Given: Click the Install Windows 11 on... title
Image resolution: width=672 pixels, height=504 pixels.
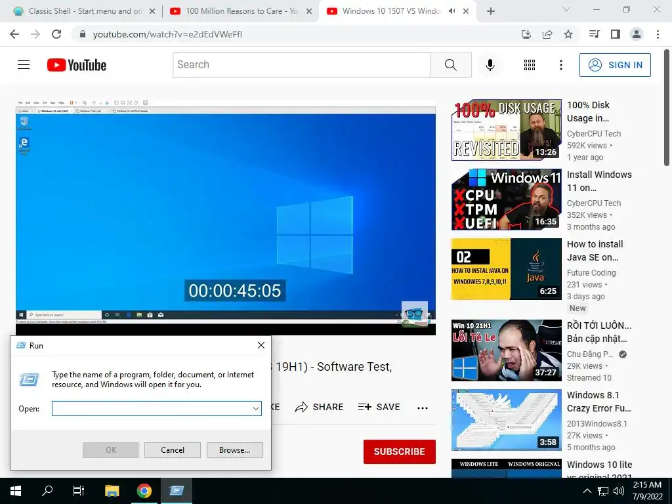Looking at the screenshot, I should 599,181.
